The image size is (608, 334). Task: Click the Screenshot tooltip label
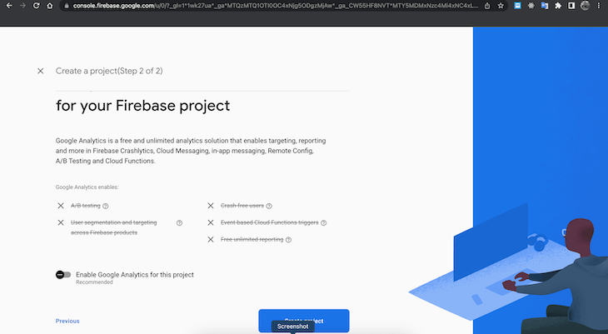pos(293,327)
